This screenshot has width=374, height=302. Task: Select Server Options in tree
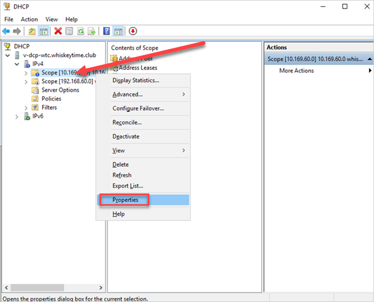[60, 90]
